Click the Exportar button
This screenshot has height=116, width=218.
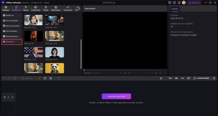pos(194,2)
